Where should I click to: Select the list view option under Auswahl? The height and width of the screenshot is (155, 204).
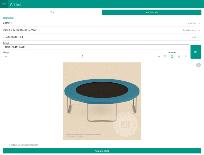(x=186, y=56)
